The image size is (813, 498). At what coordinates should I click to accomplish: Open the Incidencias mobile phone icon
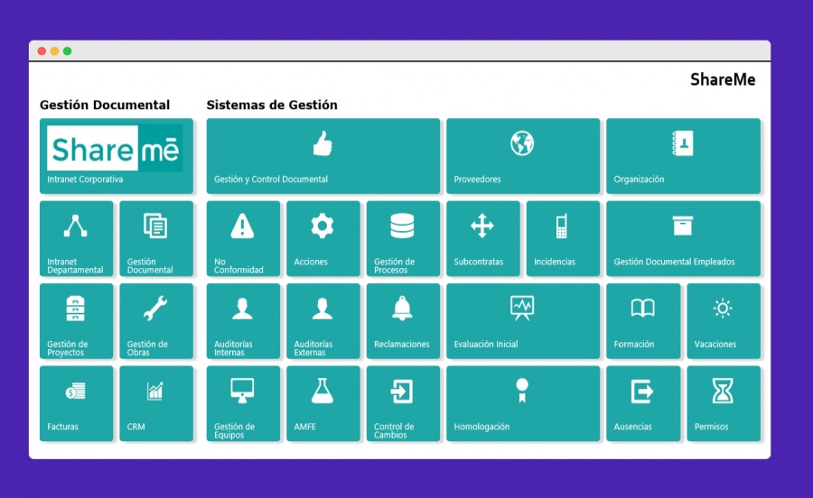coord(562,226)
